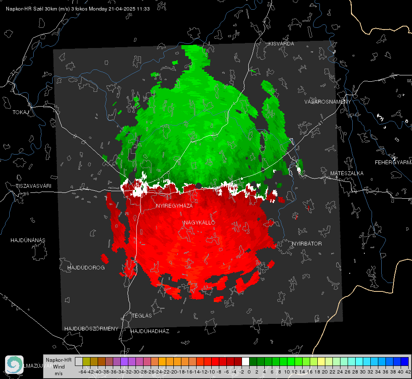Click road number 37 near Tokaj

pyautogui.click(x=13, y=72)
